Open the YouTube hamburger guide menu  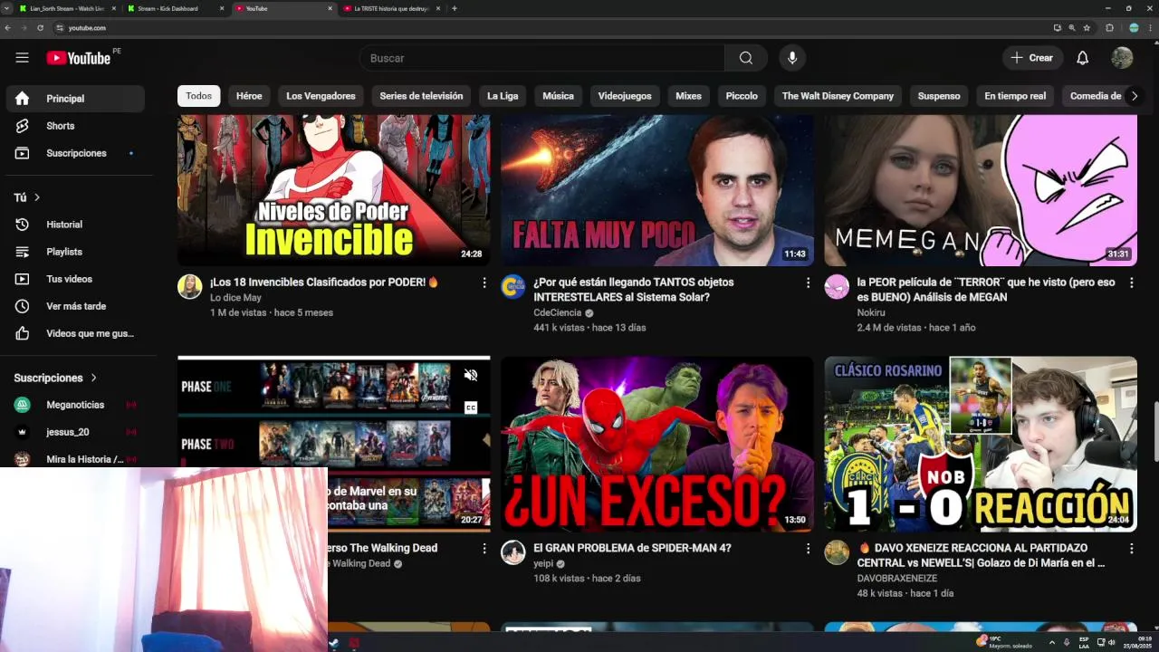coord(22,58)
